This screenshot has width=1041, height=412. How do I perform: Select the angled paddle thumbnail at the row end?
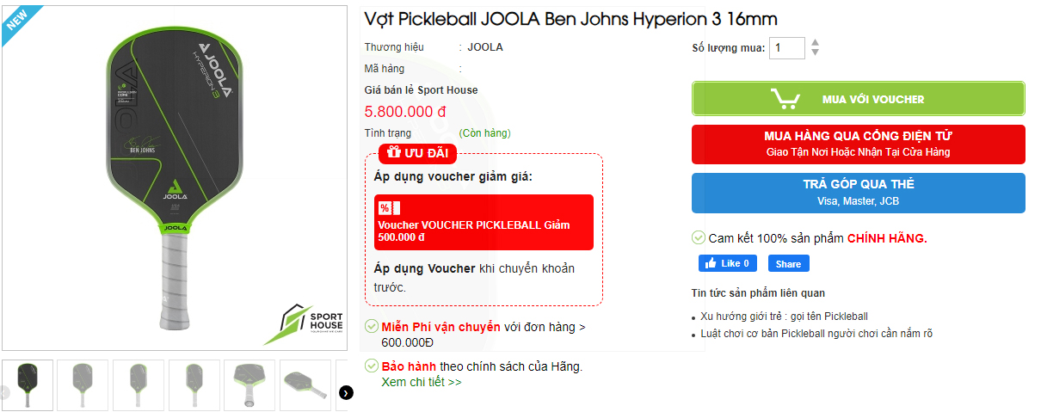(x=306, y=384)
